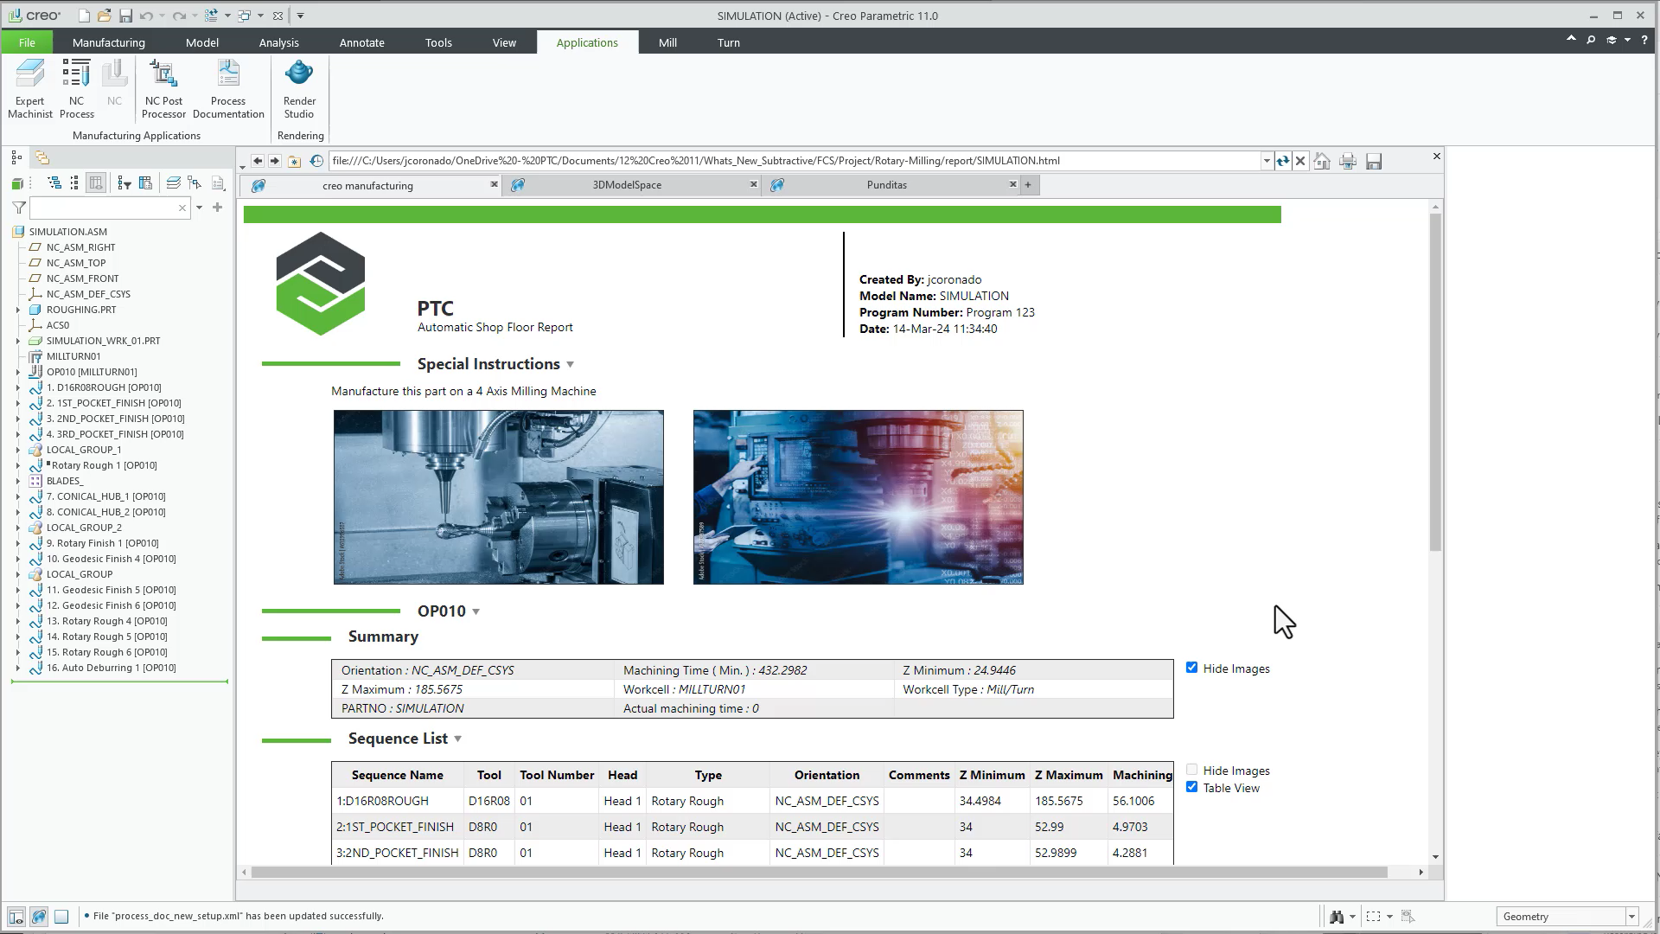This screenshot has height=934, width=1660.
Task: Collapse OP010 section arrow
Action: 476,612
